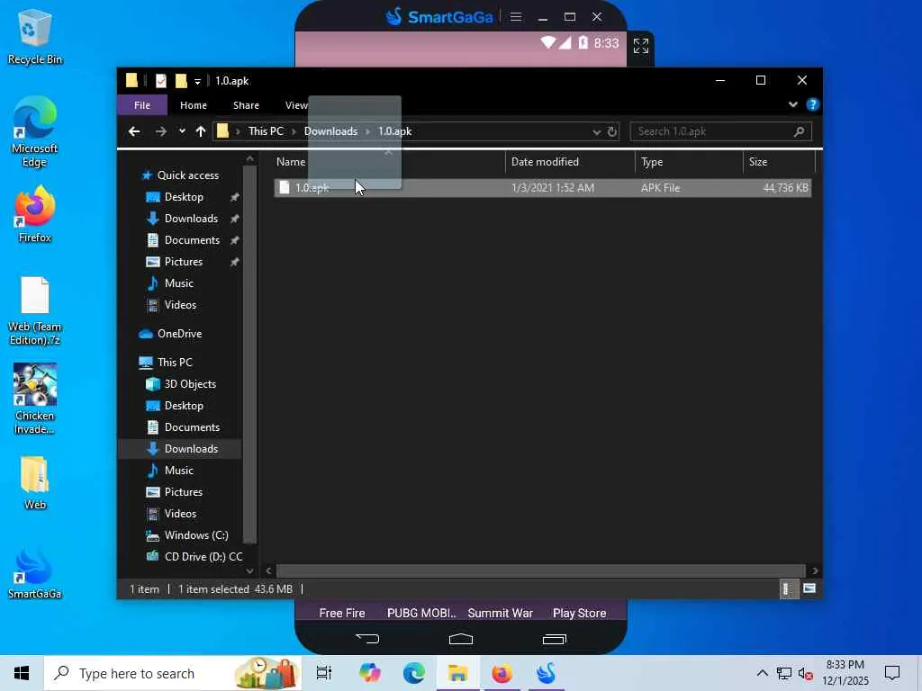Open the Share ribbon tab
The height and width of the screenshot is (691, 922).
(x=246, y=105)
